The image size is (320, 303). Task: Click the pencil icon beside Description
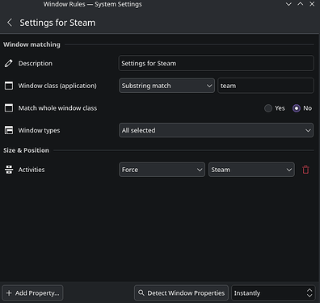tap(9, 63)
